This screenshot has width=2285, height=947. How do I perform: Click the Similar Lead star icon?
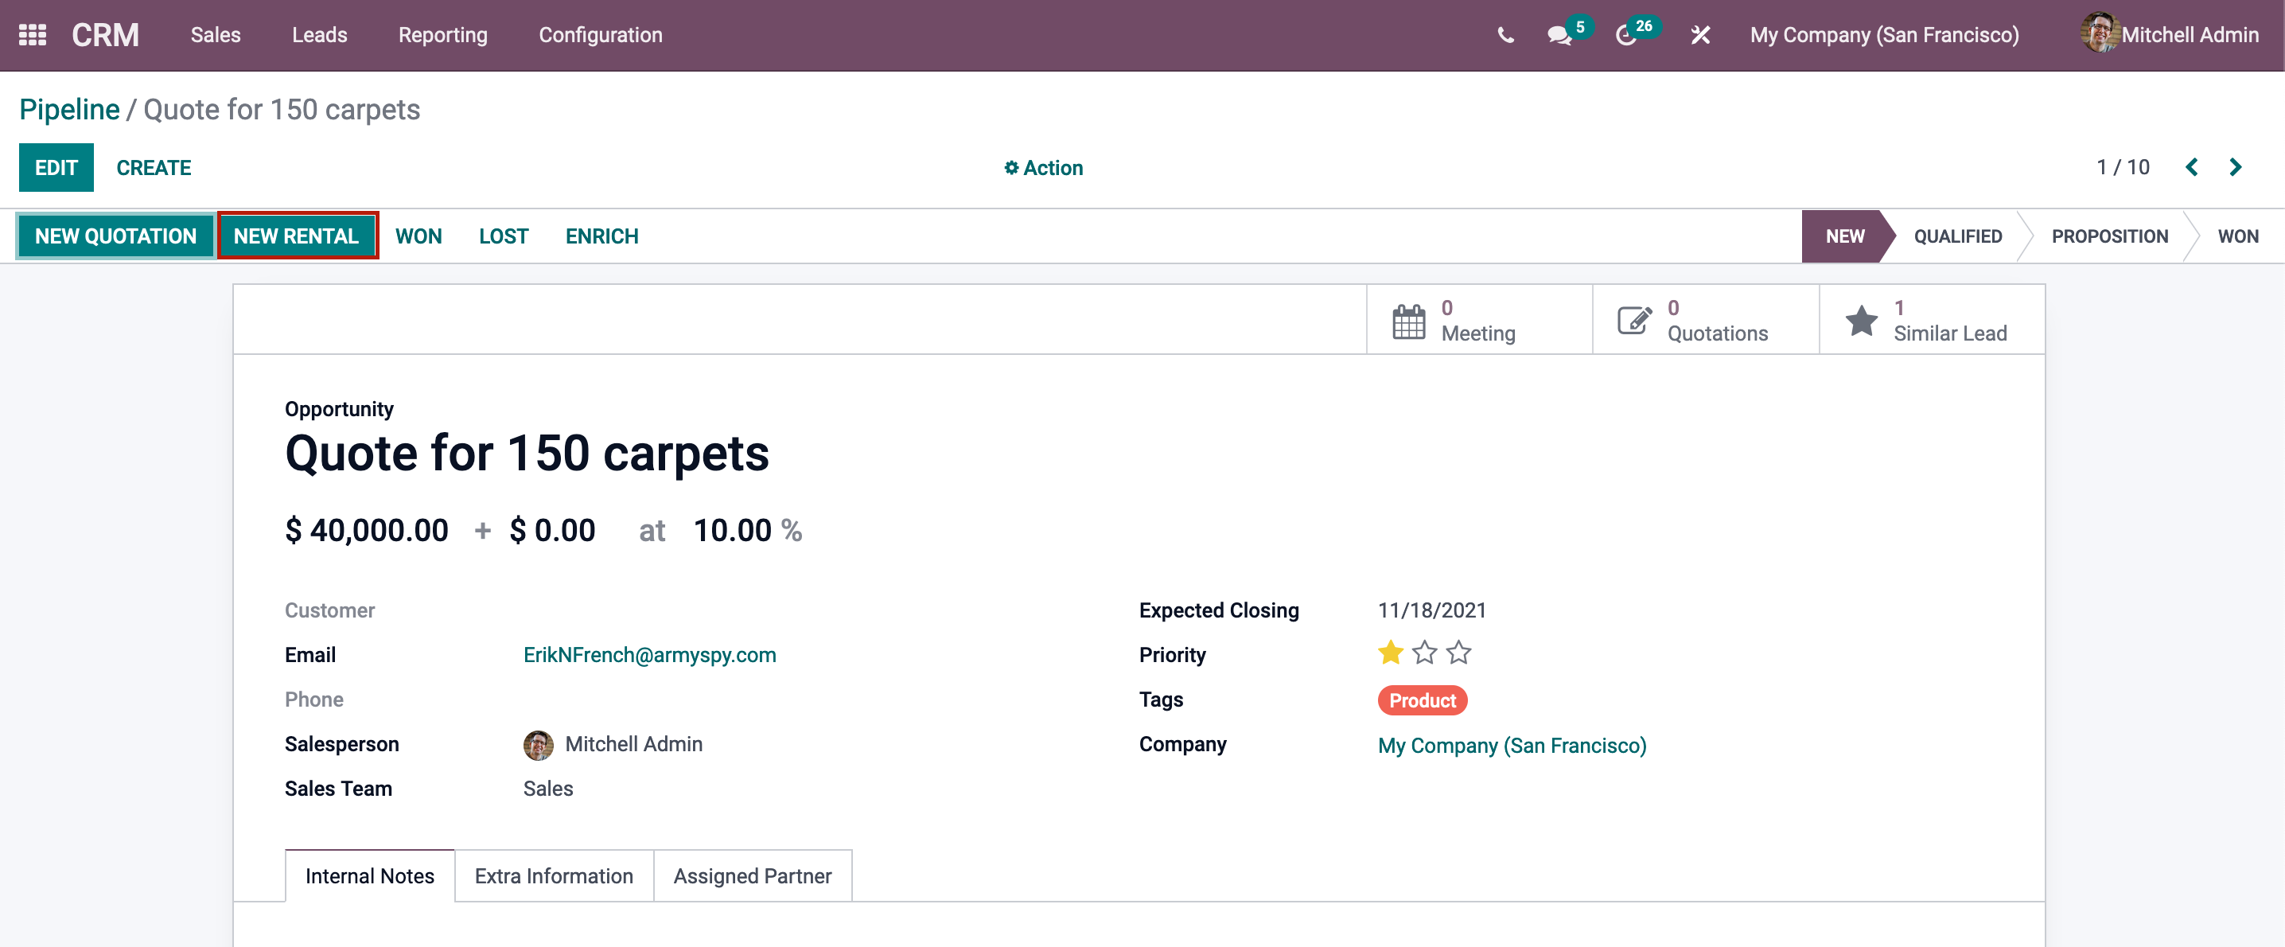pos(1861,321)
